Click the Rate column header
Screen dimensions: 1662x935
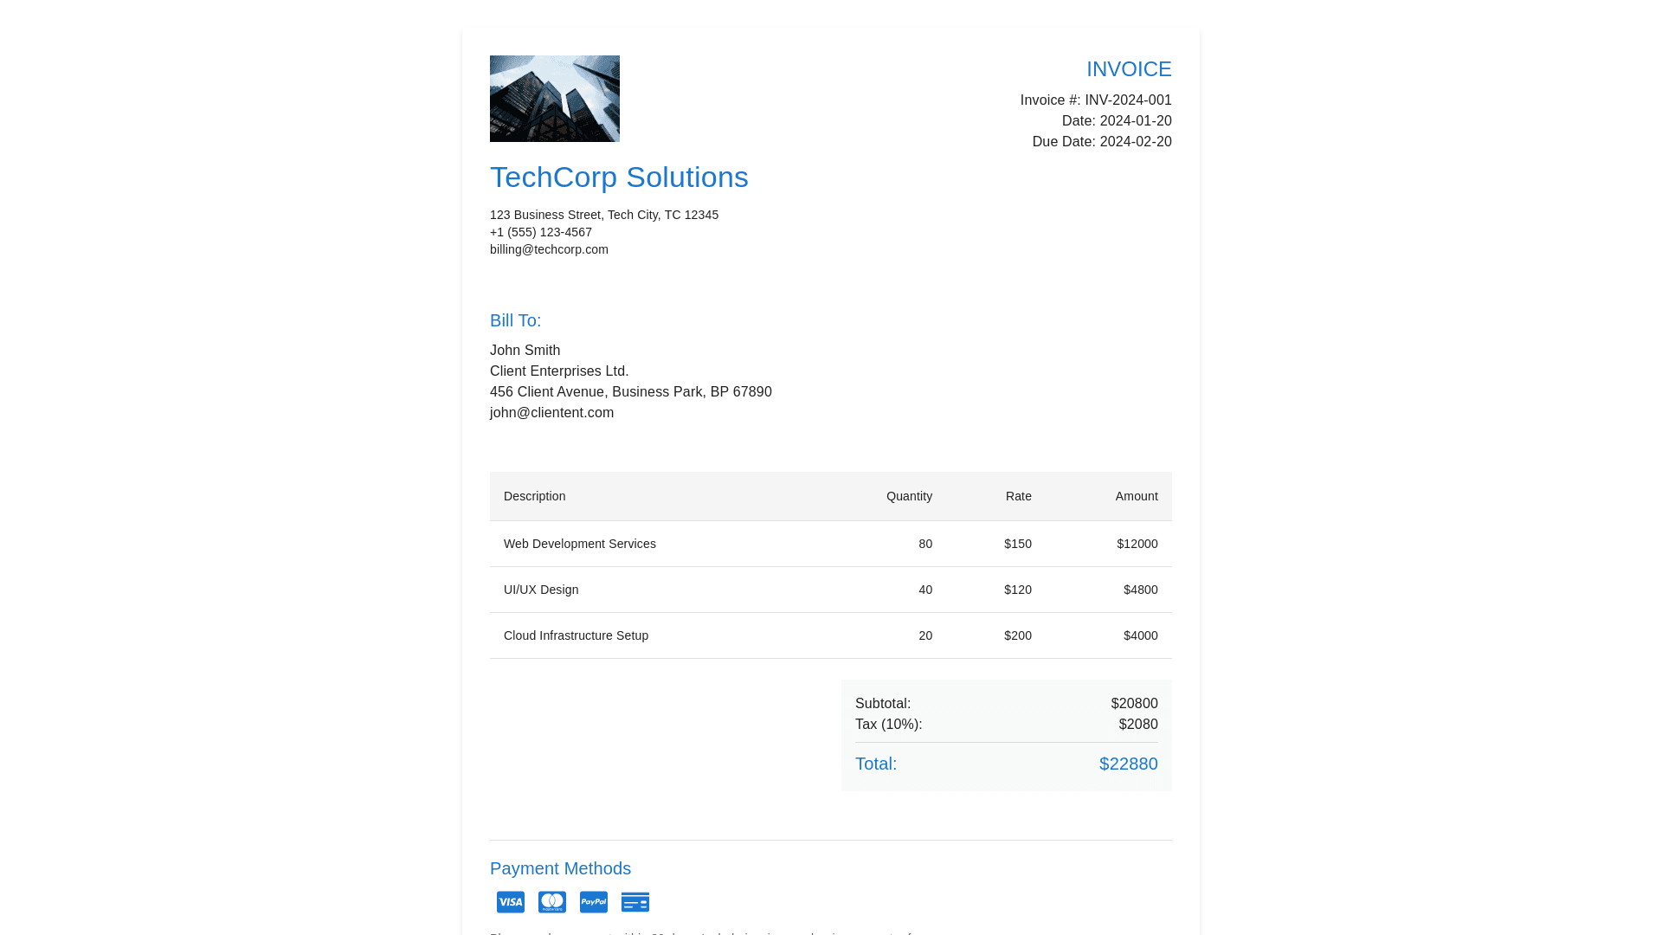pos(1018,496)
